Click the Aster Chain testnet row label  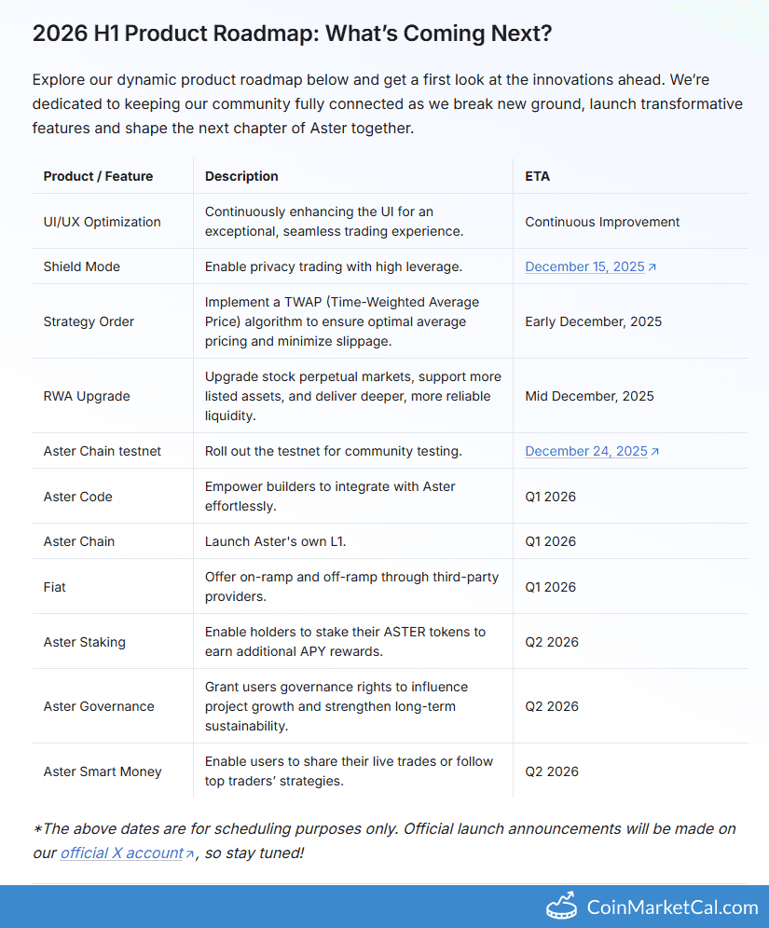tap(103, 451)
